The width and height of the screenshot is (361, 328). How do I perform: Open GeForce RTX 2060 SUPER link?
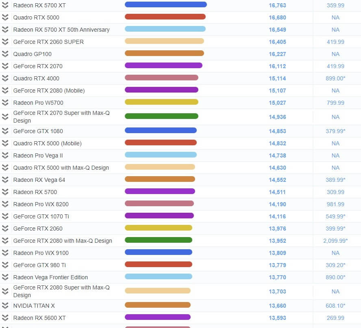48,42
